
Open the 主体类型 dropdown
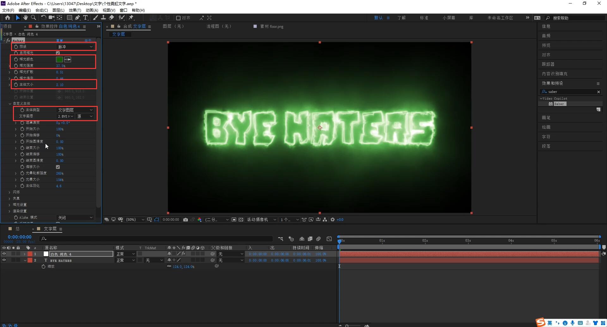[75, 110]
